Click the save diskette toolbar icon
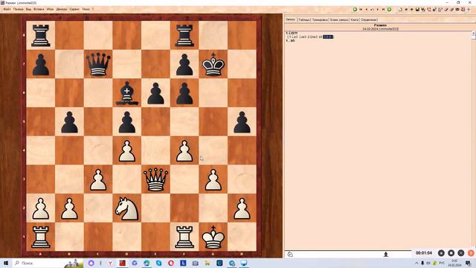476x268 pixels. pyautogui.click(x=417, y=10)
